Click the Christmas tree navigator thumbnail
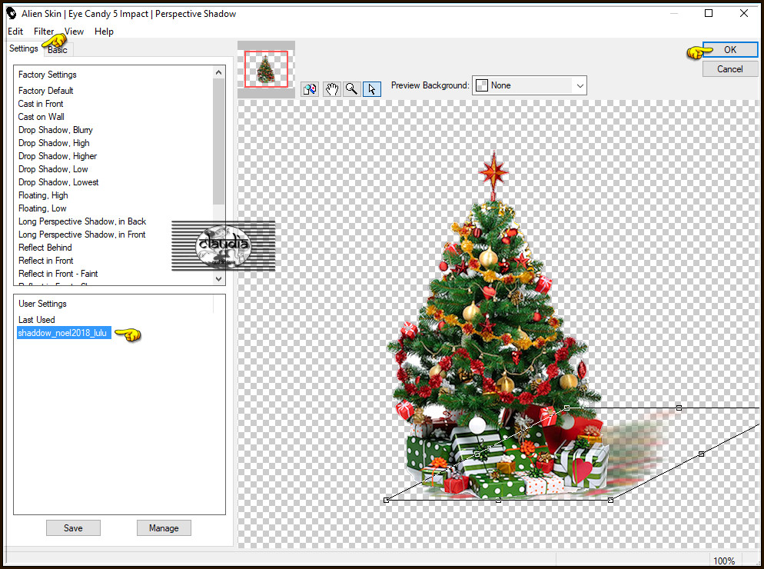This screenshot has width=764, height=569. click(266, 69)
